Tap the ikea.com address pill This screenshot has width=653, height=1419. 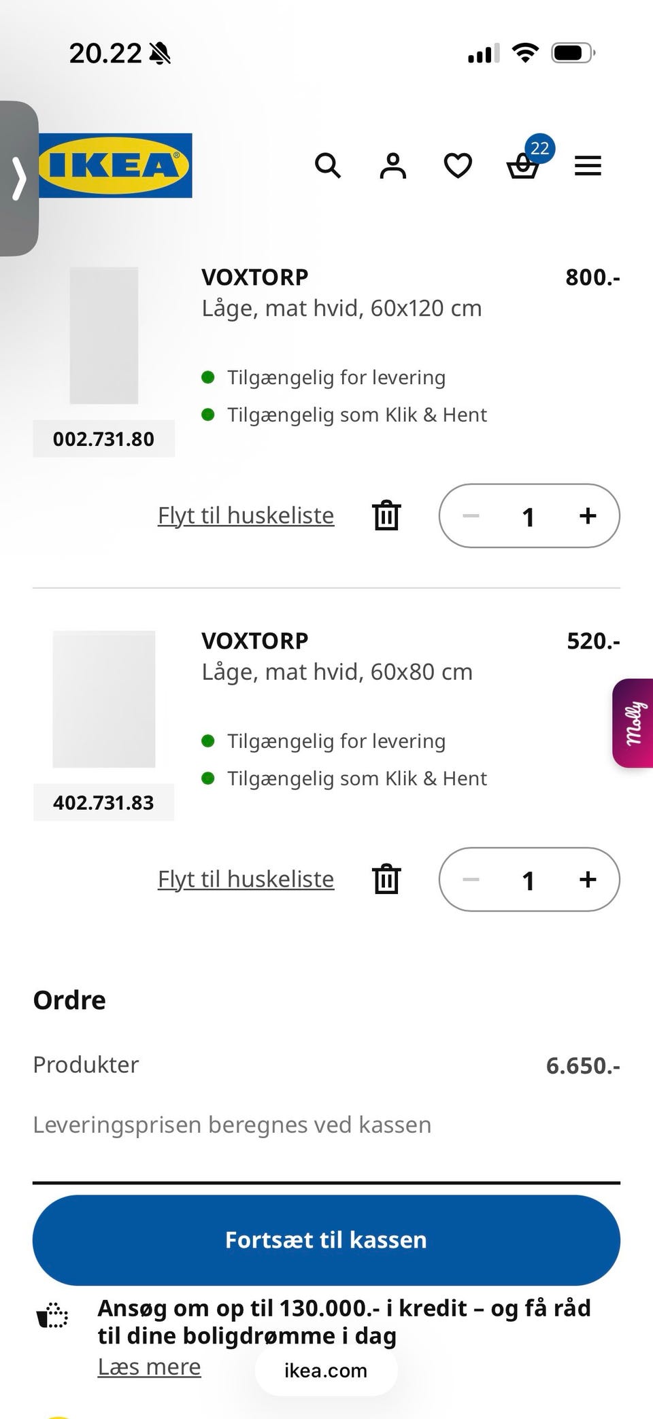326,1370
